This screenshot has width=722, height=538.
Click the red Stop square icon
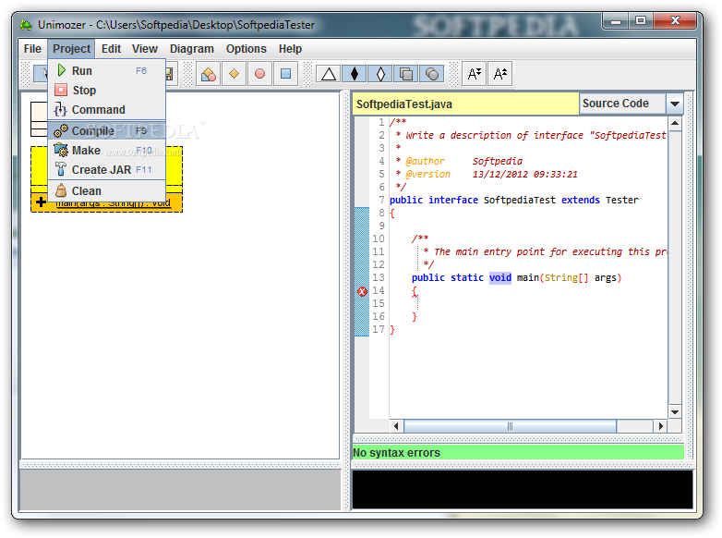[61, 90]
